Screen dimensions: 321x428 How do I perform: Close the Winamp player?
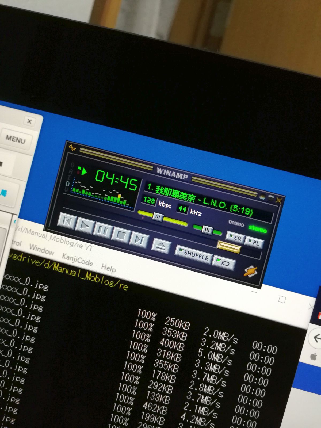pyautogui.click(x=279, y=200)
